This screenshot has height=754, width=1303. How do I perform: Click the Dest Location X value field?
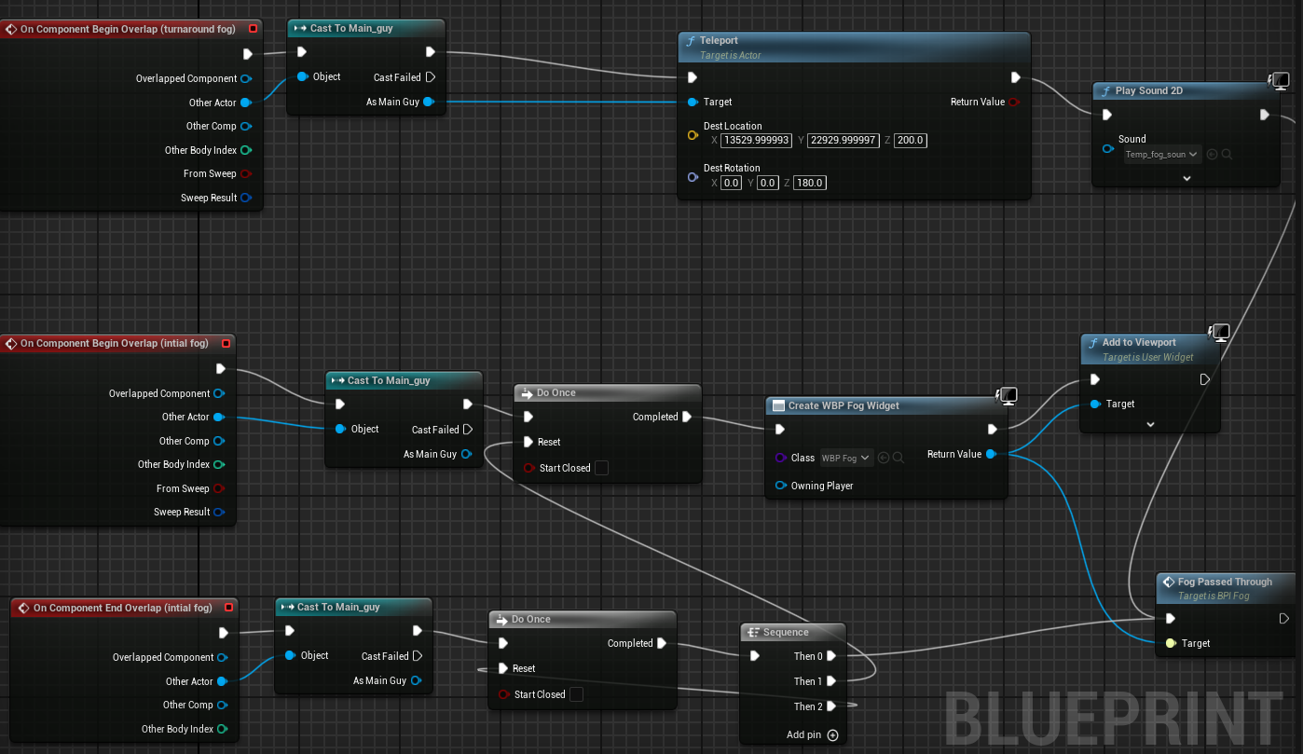(x=756, y=141)
